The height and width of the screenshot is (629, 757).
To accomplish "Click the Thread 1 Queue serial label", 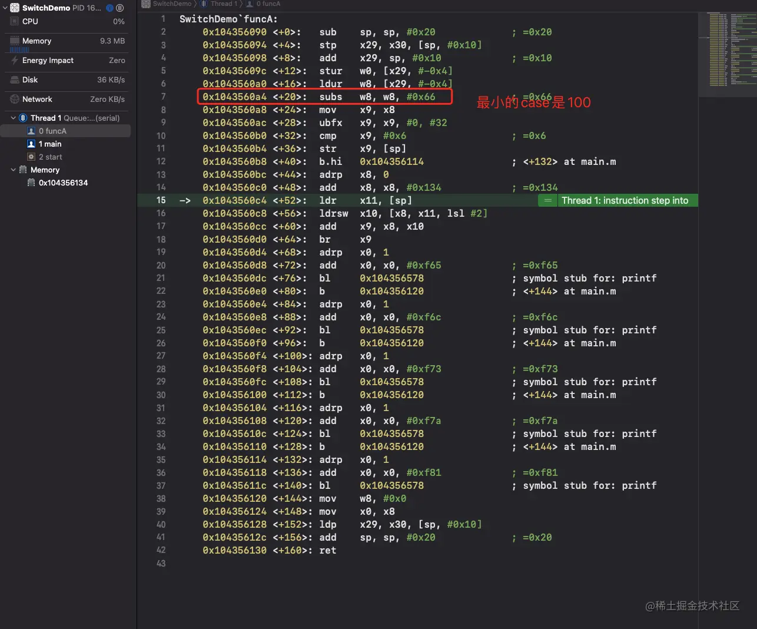I will tap(75, 118).
